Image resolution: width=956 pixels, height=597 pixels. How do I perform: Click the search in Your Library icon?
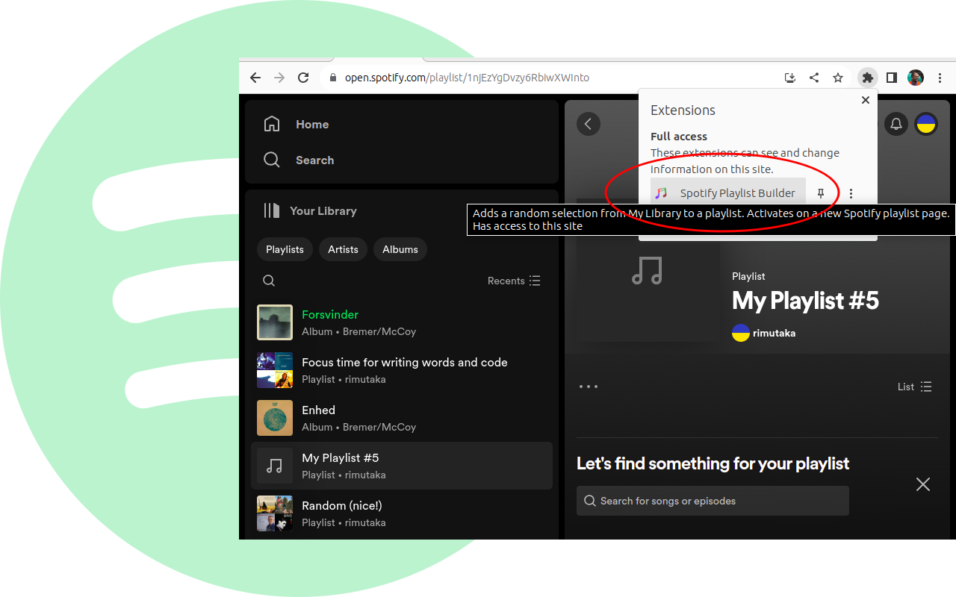click(x=269, y=281)
